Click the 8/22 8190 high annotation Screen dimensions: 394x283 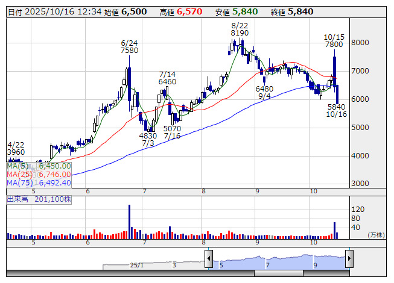pyautogui.click(x=240, y=30)
